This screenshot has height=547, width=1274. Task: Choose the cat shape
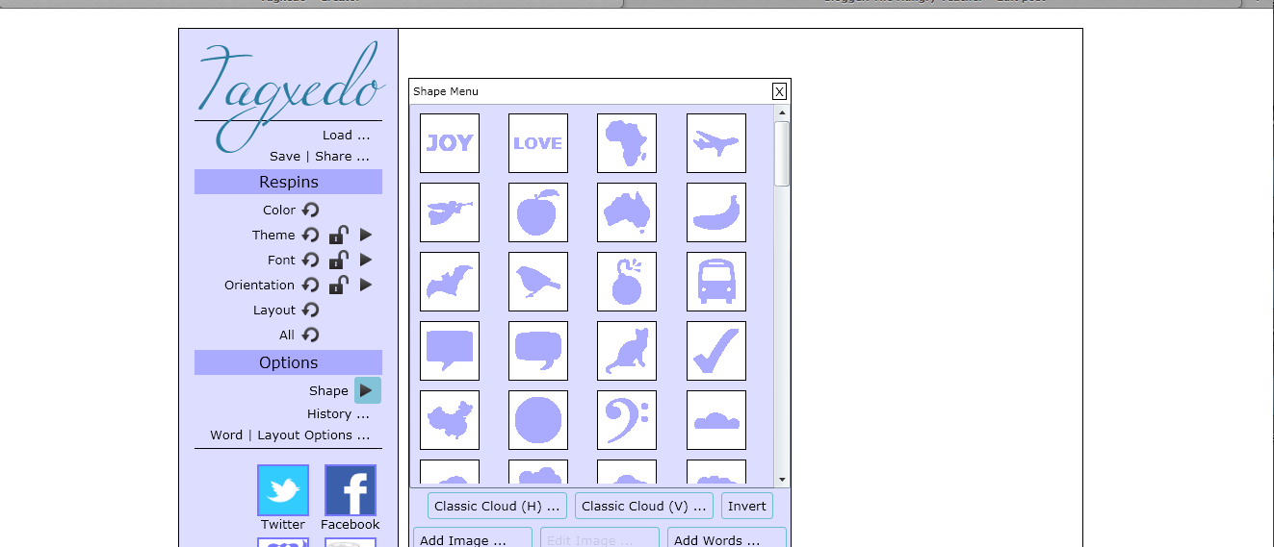pos(627,351)
